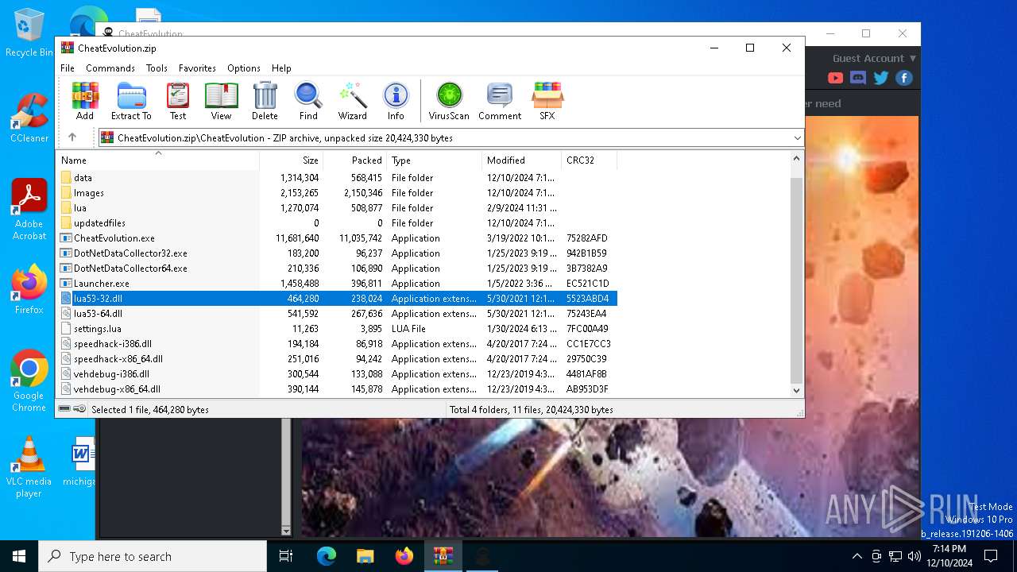Select settings.lua file

(x=337, y=329)
